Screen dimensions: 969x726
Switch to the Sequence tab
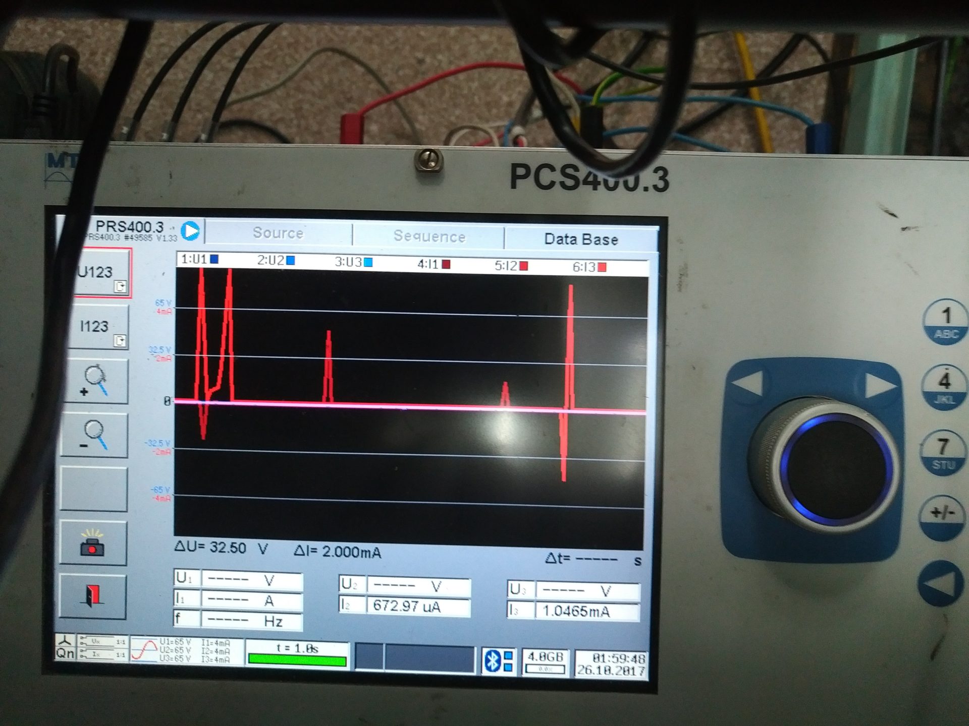point(429,236)
